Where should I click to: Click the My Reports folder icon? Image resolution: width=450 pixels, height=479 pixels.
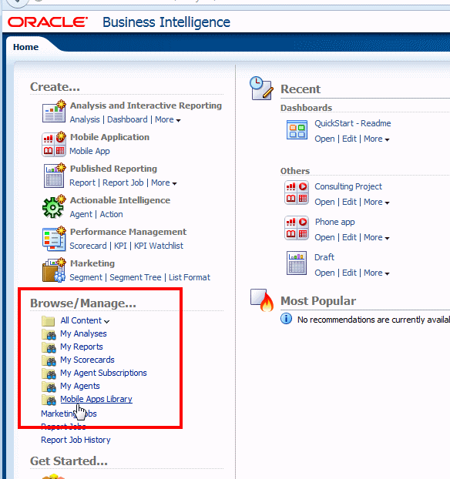point(49,347)
